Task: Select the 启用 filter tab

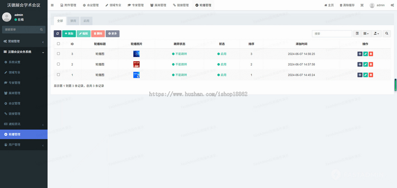Action: 86,21
